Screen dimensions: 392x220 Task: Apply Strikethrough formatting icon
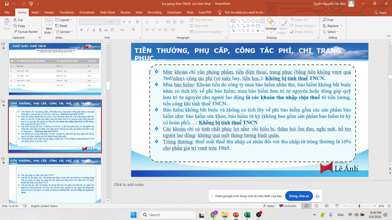[106, 30]
